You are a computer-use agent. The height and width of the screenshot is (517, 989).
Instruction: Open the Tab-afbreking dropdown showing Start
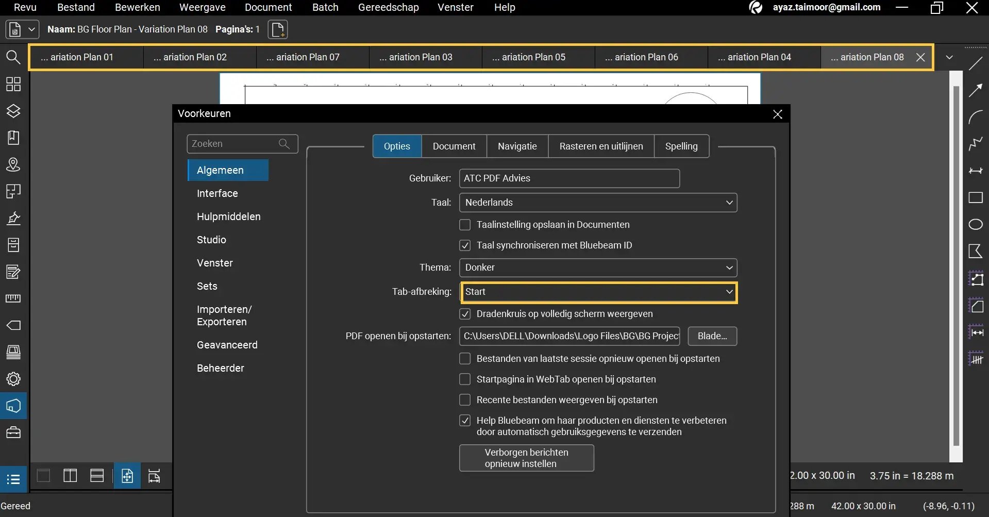(598, 292)
